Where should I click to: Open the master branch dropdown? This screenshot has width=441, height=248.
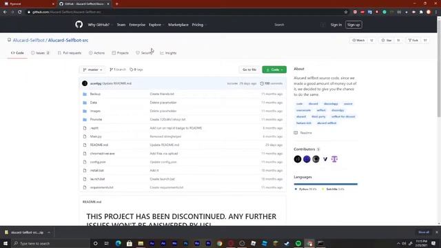[92, 70]
